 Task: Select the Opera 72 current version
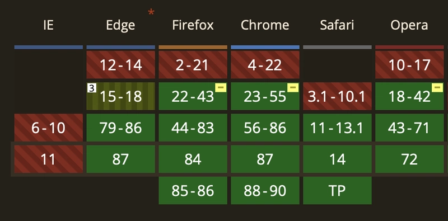click(x=409, y=159)
